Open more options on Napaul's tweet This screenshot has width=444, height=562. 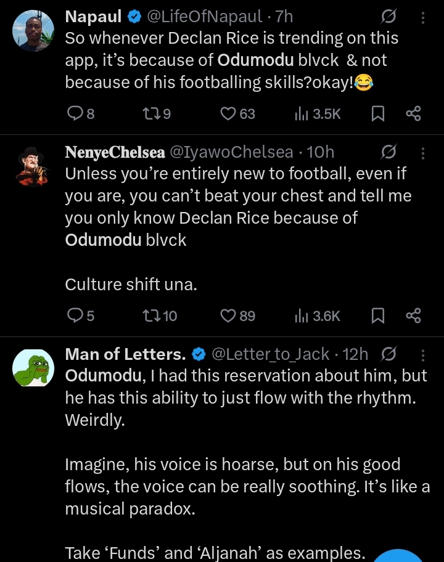pyautogui.click(x=423, y=17)
